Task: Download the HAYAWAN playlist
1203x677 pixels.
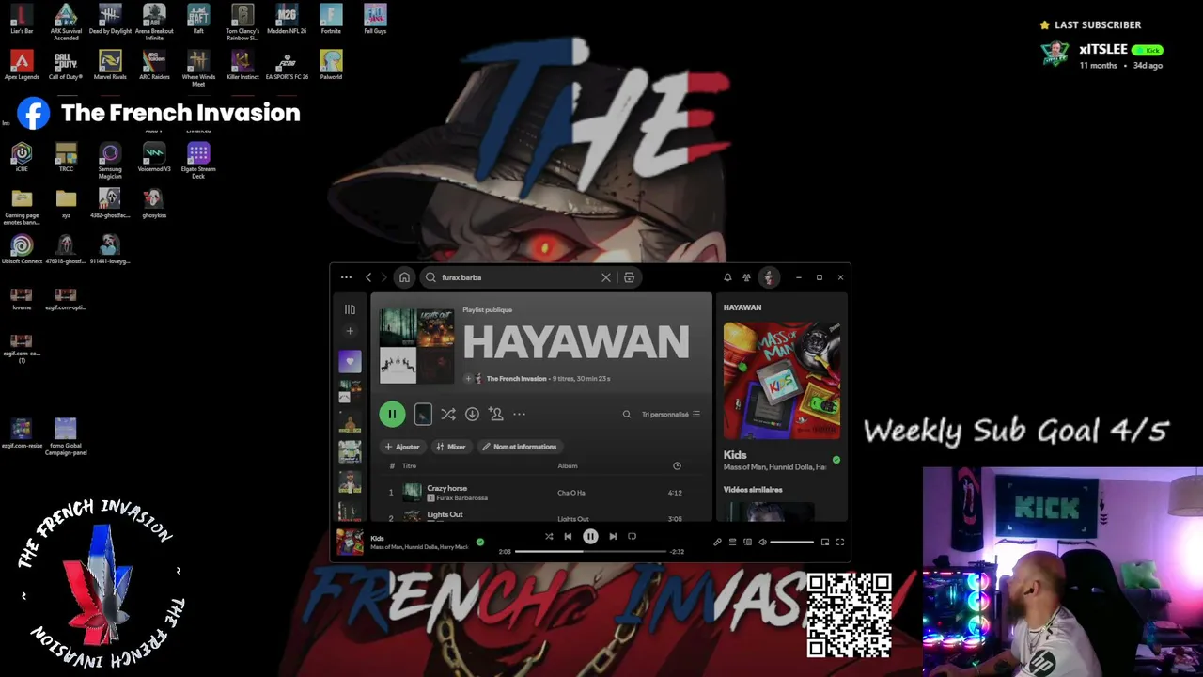Action: tap(472, 414)
